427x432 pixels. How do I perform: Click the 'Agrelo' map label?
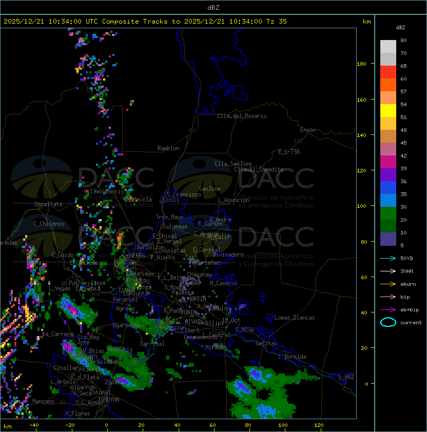125,308
